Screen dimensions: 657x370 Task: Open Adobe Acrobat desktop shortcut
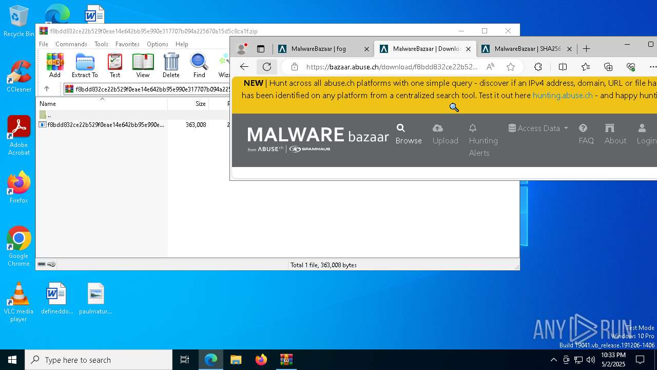tap(19, 136)
